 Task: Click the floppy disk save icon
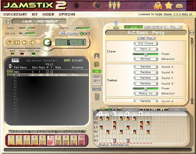97,56
